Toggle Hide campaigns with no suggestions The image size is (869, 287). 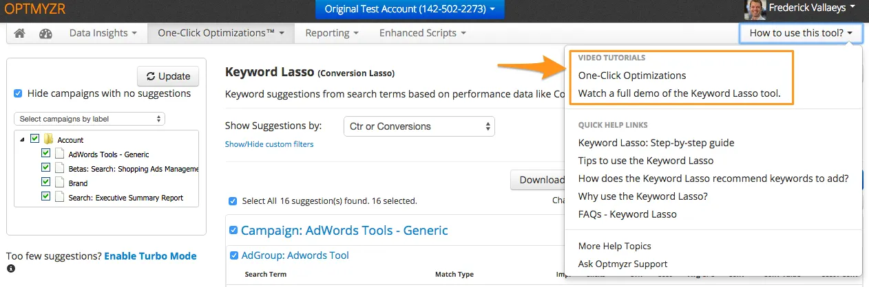point(18,93)
